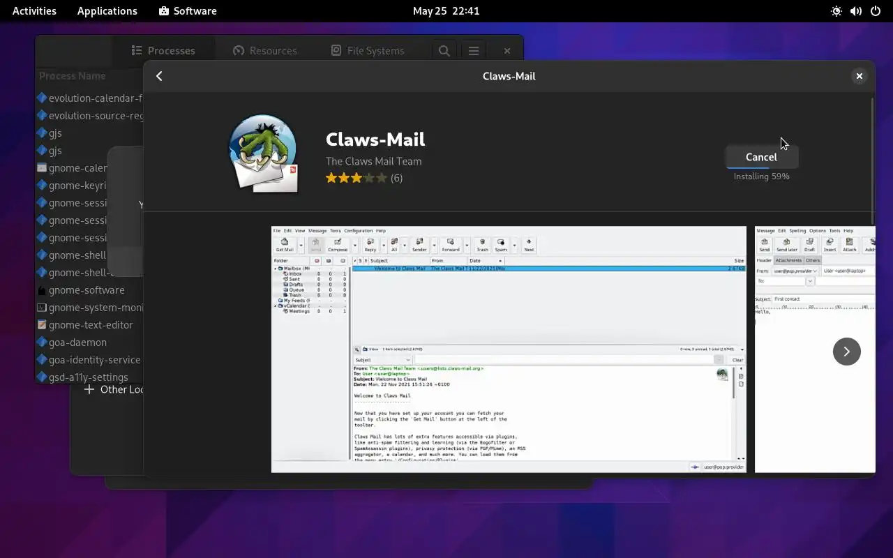
Task: Click the gnome-calen process icon
Action: [x=42, y=168]
